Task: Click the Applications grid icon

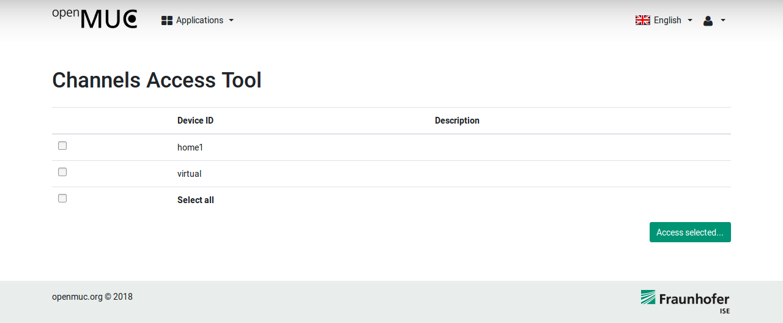Action: click(x=167, y=21)
